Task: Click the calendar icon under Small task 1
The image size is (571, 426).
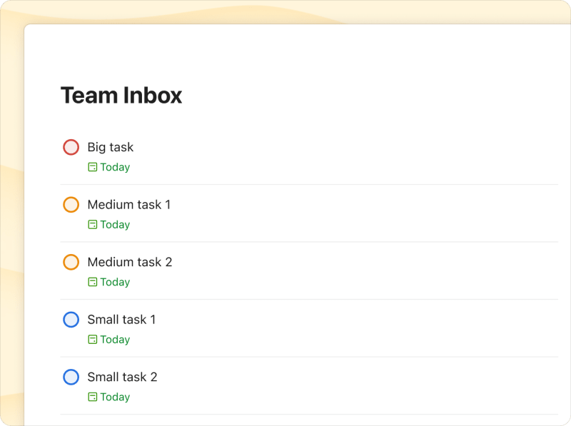Action: pos(92,339)
